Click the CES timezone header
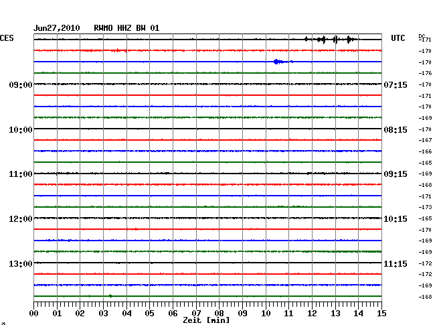The width and height of the screenshot is (435, 331). 7,38
